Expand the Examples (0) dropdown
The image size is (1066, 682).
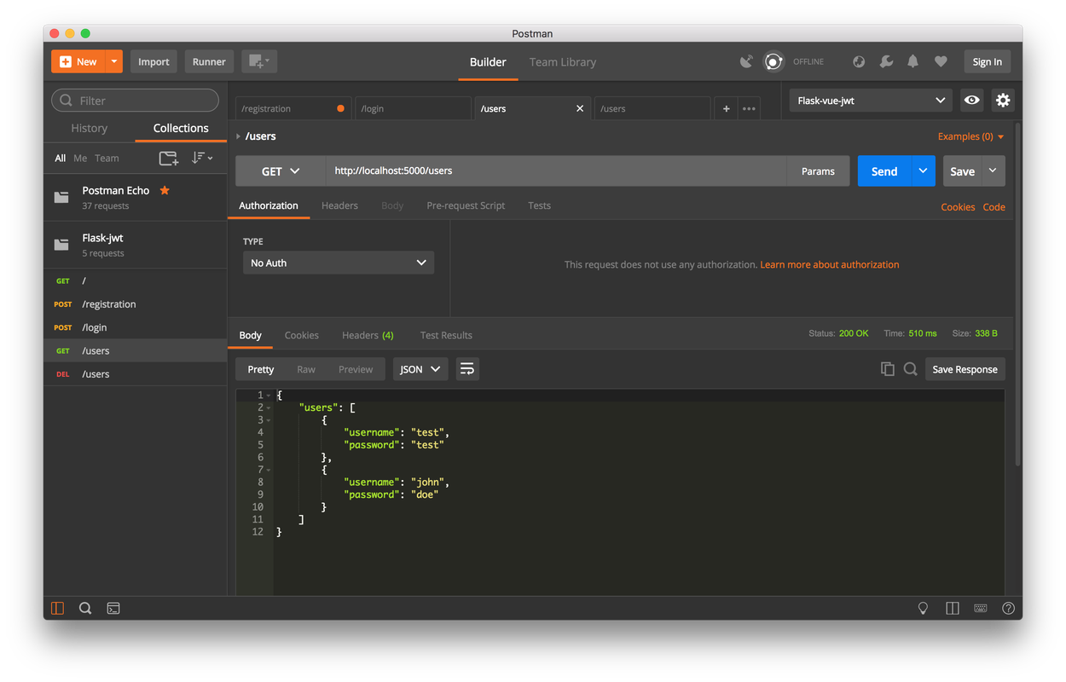970,136
